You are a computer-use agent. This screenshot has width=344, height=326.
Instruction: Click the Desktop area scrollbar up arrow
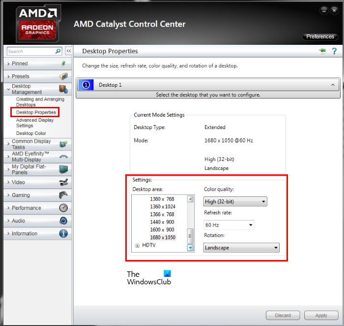point(191,199)
